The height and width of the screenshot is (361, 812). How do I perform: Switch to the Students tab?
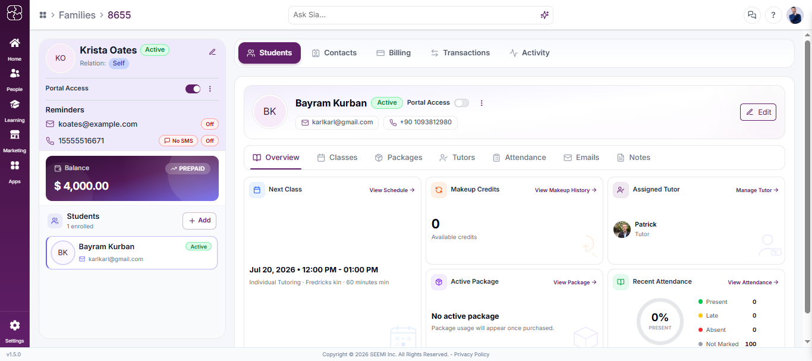(x=269, y=53)
